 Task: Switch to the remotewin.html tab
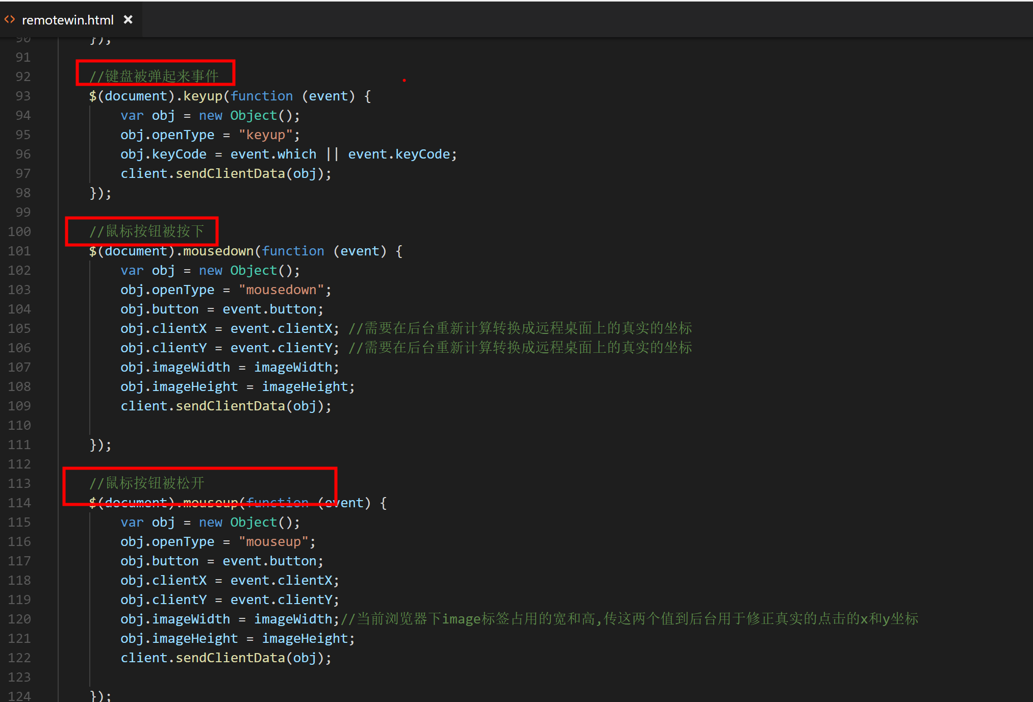tap(68, 20)
